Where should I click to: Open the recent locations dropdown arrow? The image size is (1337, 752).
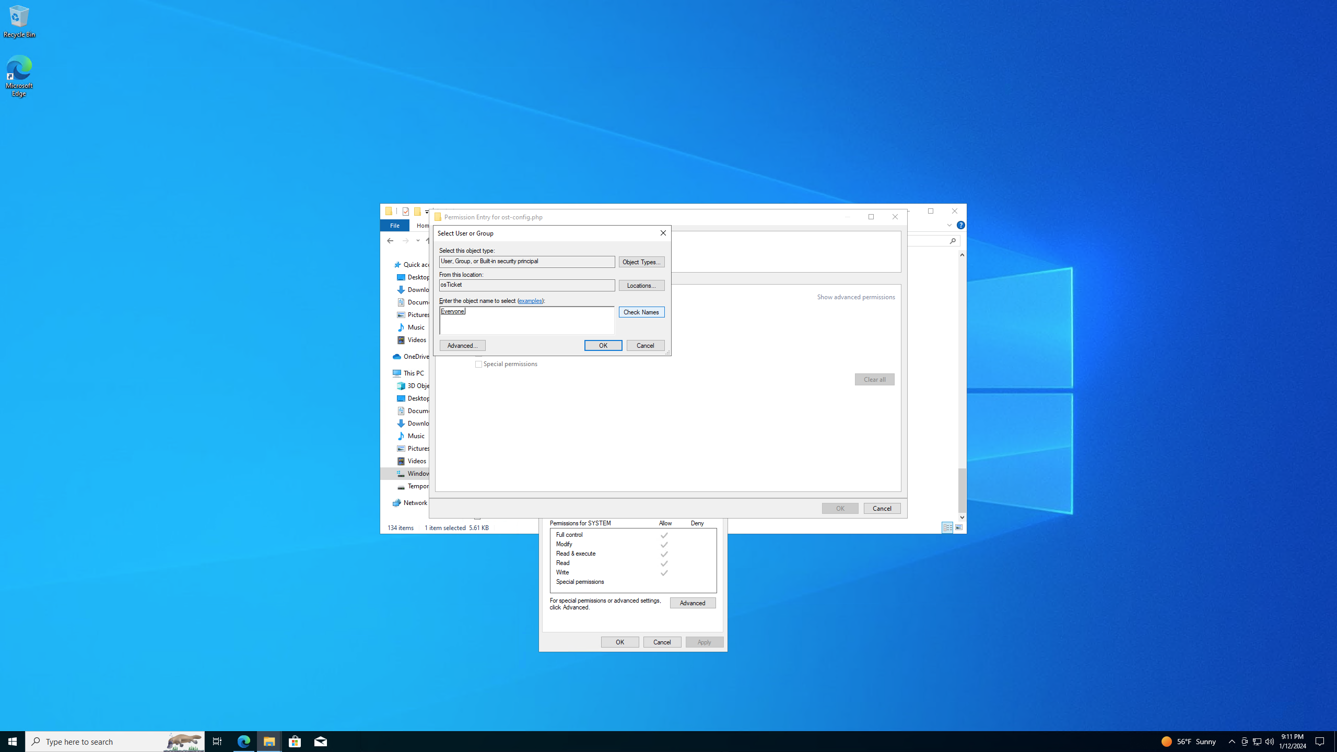[418, 241]
